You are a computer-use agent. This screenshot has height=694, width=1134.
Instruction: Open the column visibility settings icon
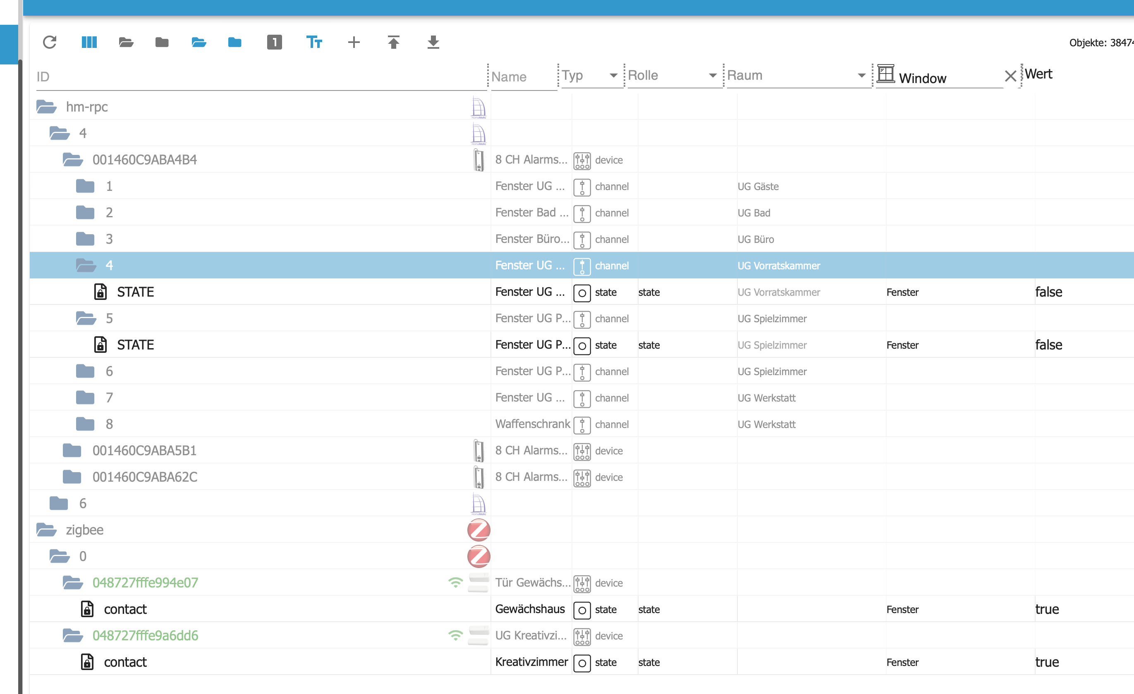point(89,42)
